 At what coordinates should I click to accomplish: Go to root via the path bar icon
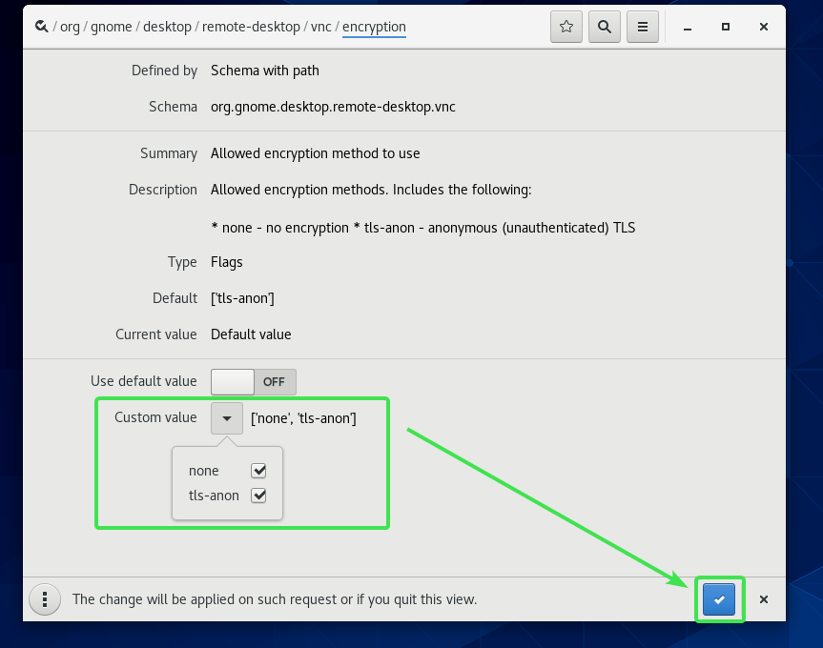coord(41,28)
